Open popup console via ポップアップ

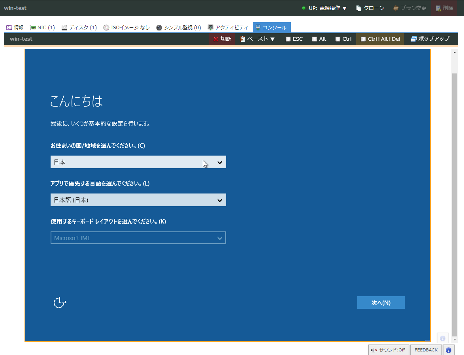(430, 39)
